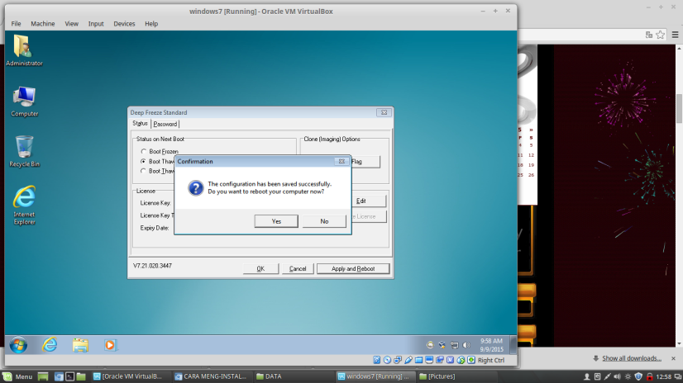Open the VirtualBox Help menu
Viewport: 683px width, 383px height.
point(151,23)
